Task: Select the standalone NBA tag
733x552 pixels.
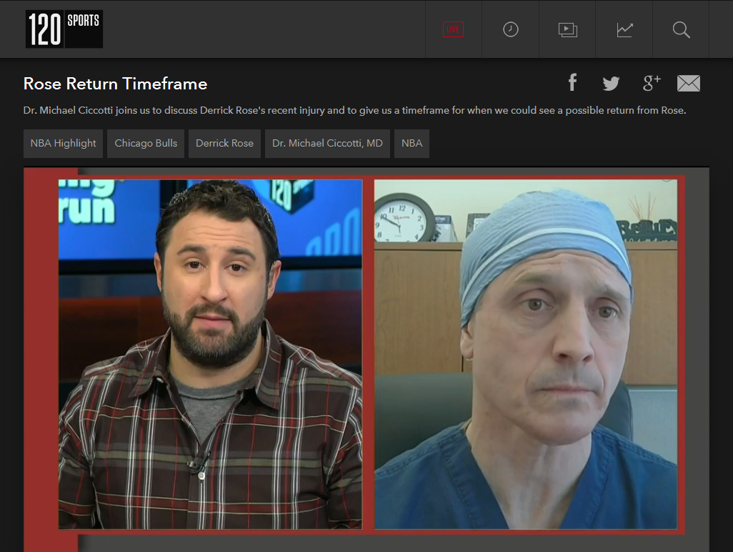Action: point(412,143)
